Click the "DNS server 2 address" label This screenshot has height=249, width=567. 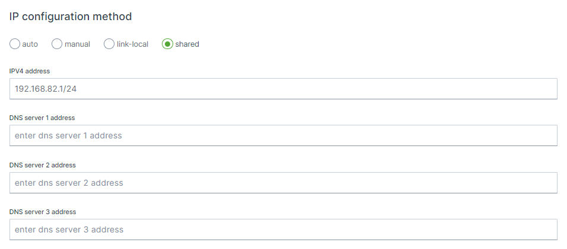pyautogui.click(x=43, y=165)
